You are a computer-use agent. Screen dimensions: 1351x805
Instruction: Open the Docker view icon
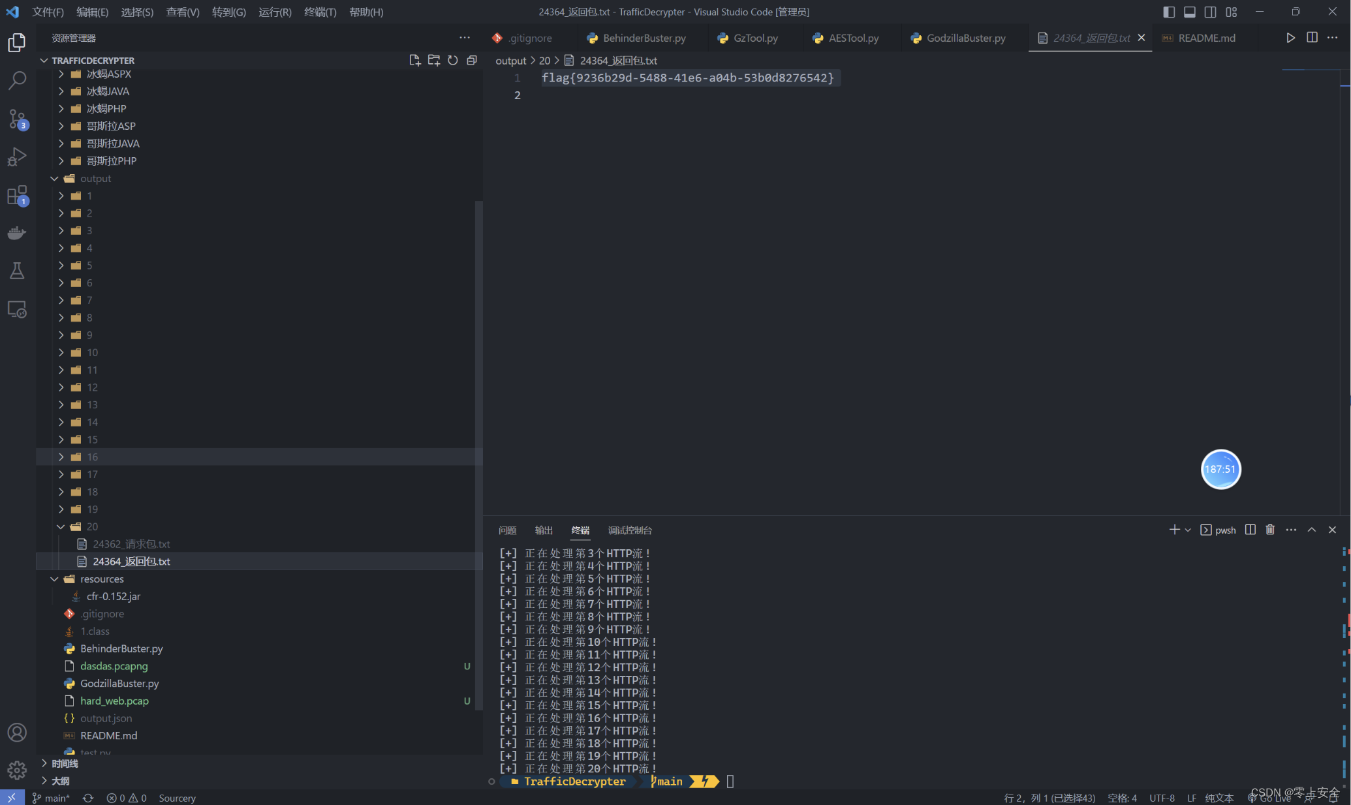click(17, 233)
